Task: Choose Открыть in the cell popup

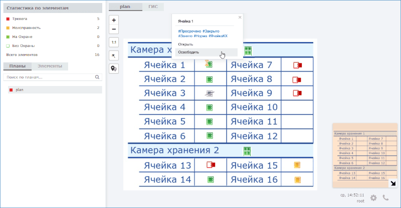Action: coord(185,44)
